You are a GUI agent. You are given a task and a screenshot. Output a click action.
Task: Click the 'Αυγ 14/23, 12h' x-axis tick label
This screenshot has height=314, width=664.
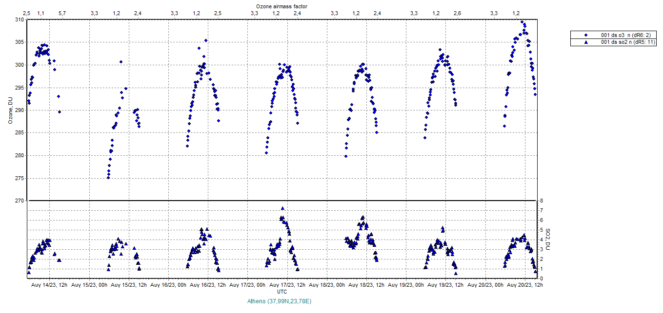point(49,285)
